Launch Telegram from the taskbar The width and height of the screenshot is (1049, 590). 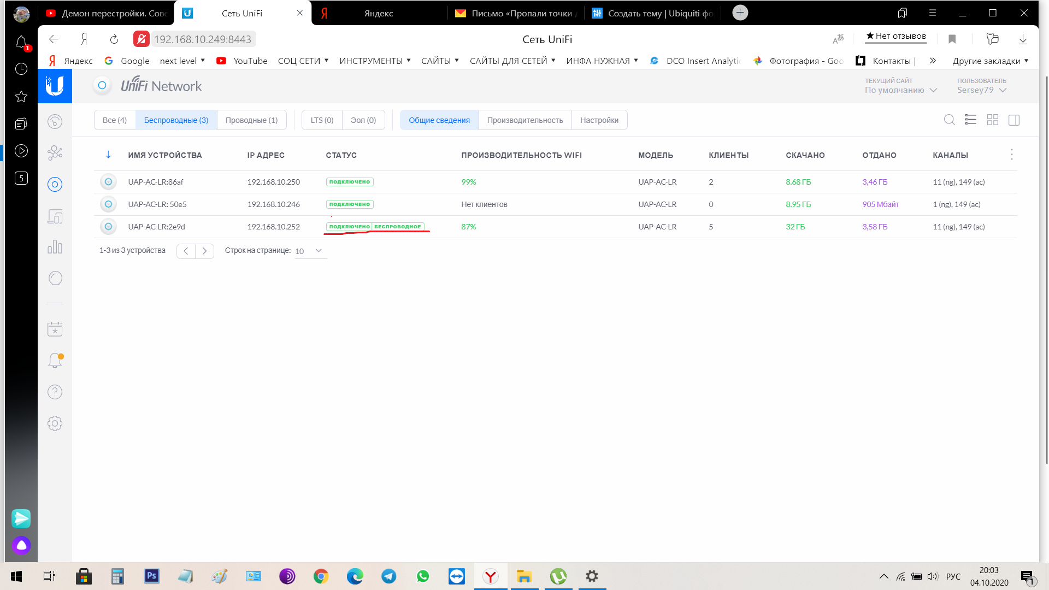coord(389,576)
